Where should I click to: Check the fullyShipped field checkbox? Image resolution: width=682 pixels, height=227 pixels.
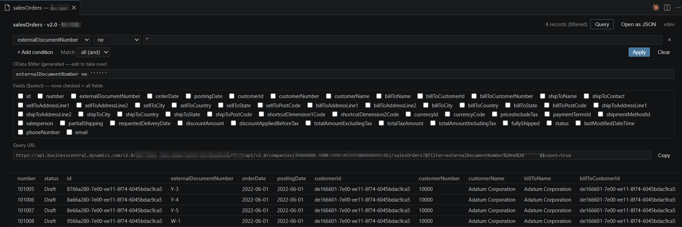[506, 123]
